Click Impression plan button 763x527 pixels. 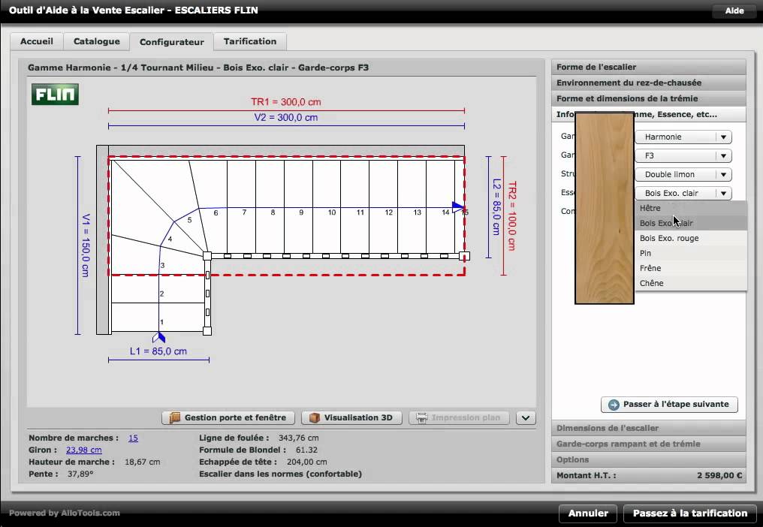(459, 417)
